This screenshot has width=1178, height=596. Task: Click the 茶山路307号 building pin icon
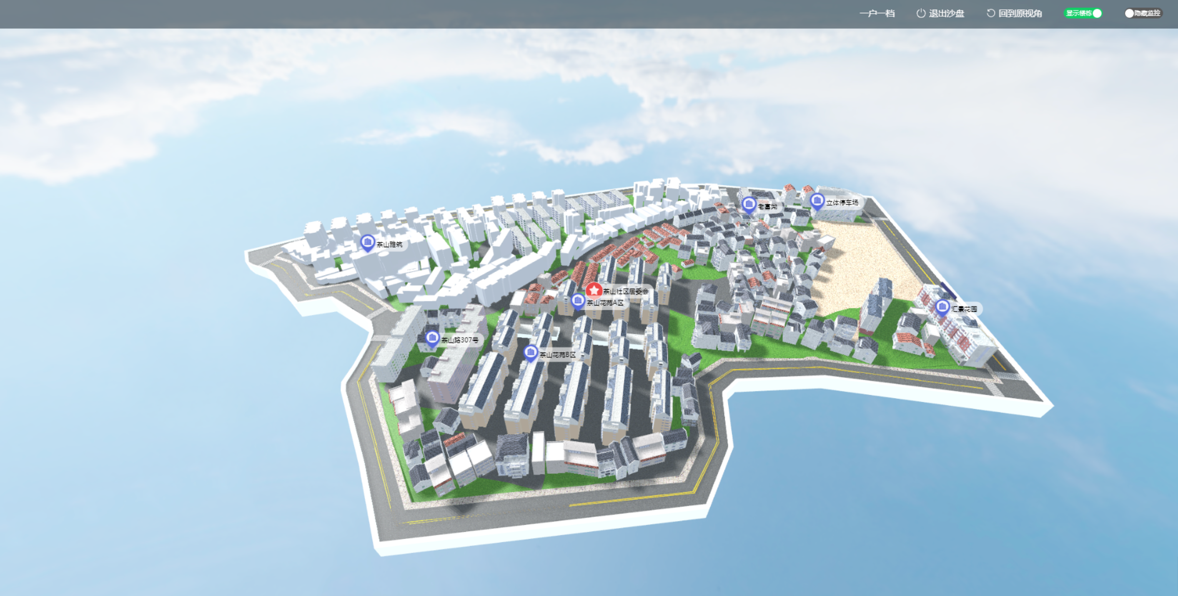pos(432,338)
